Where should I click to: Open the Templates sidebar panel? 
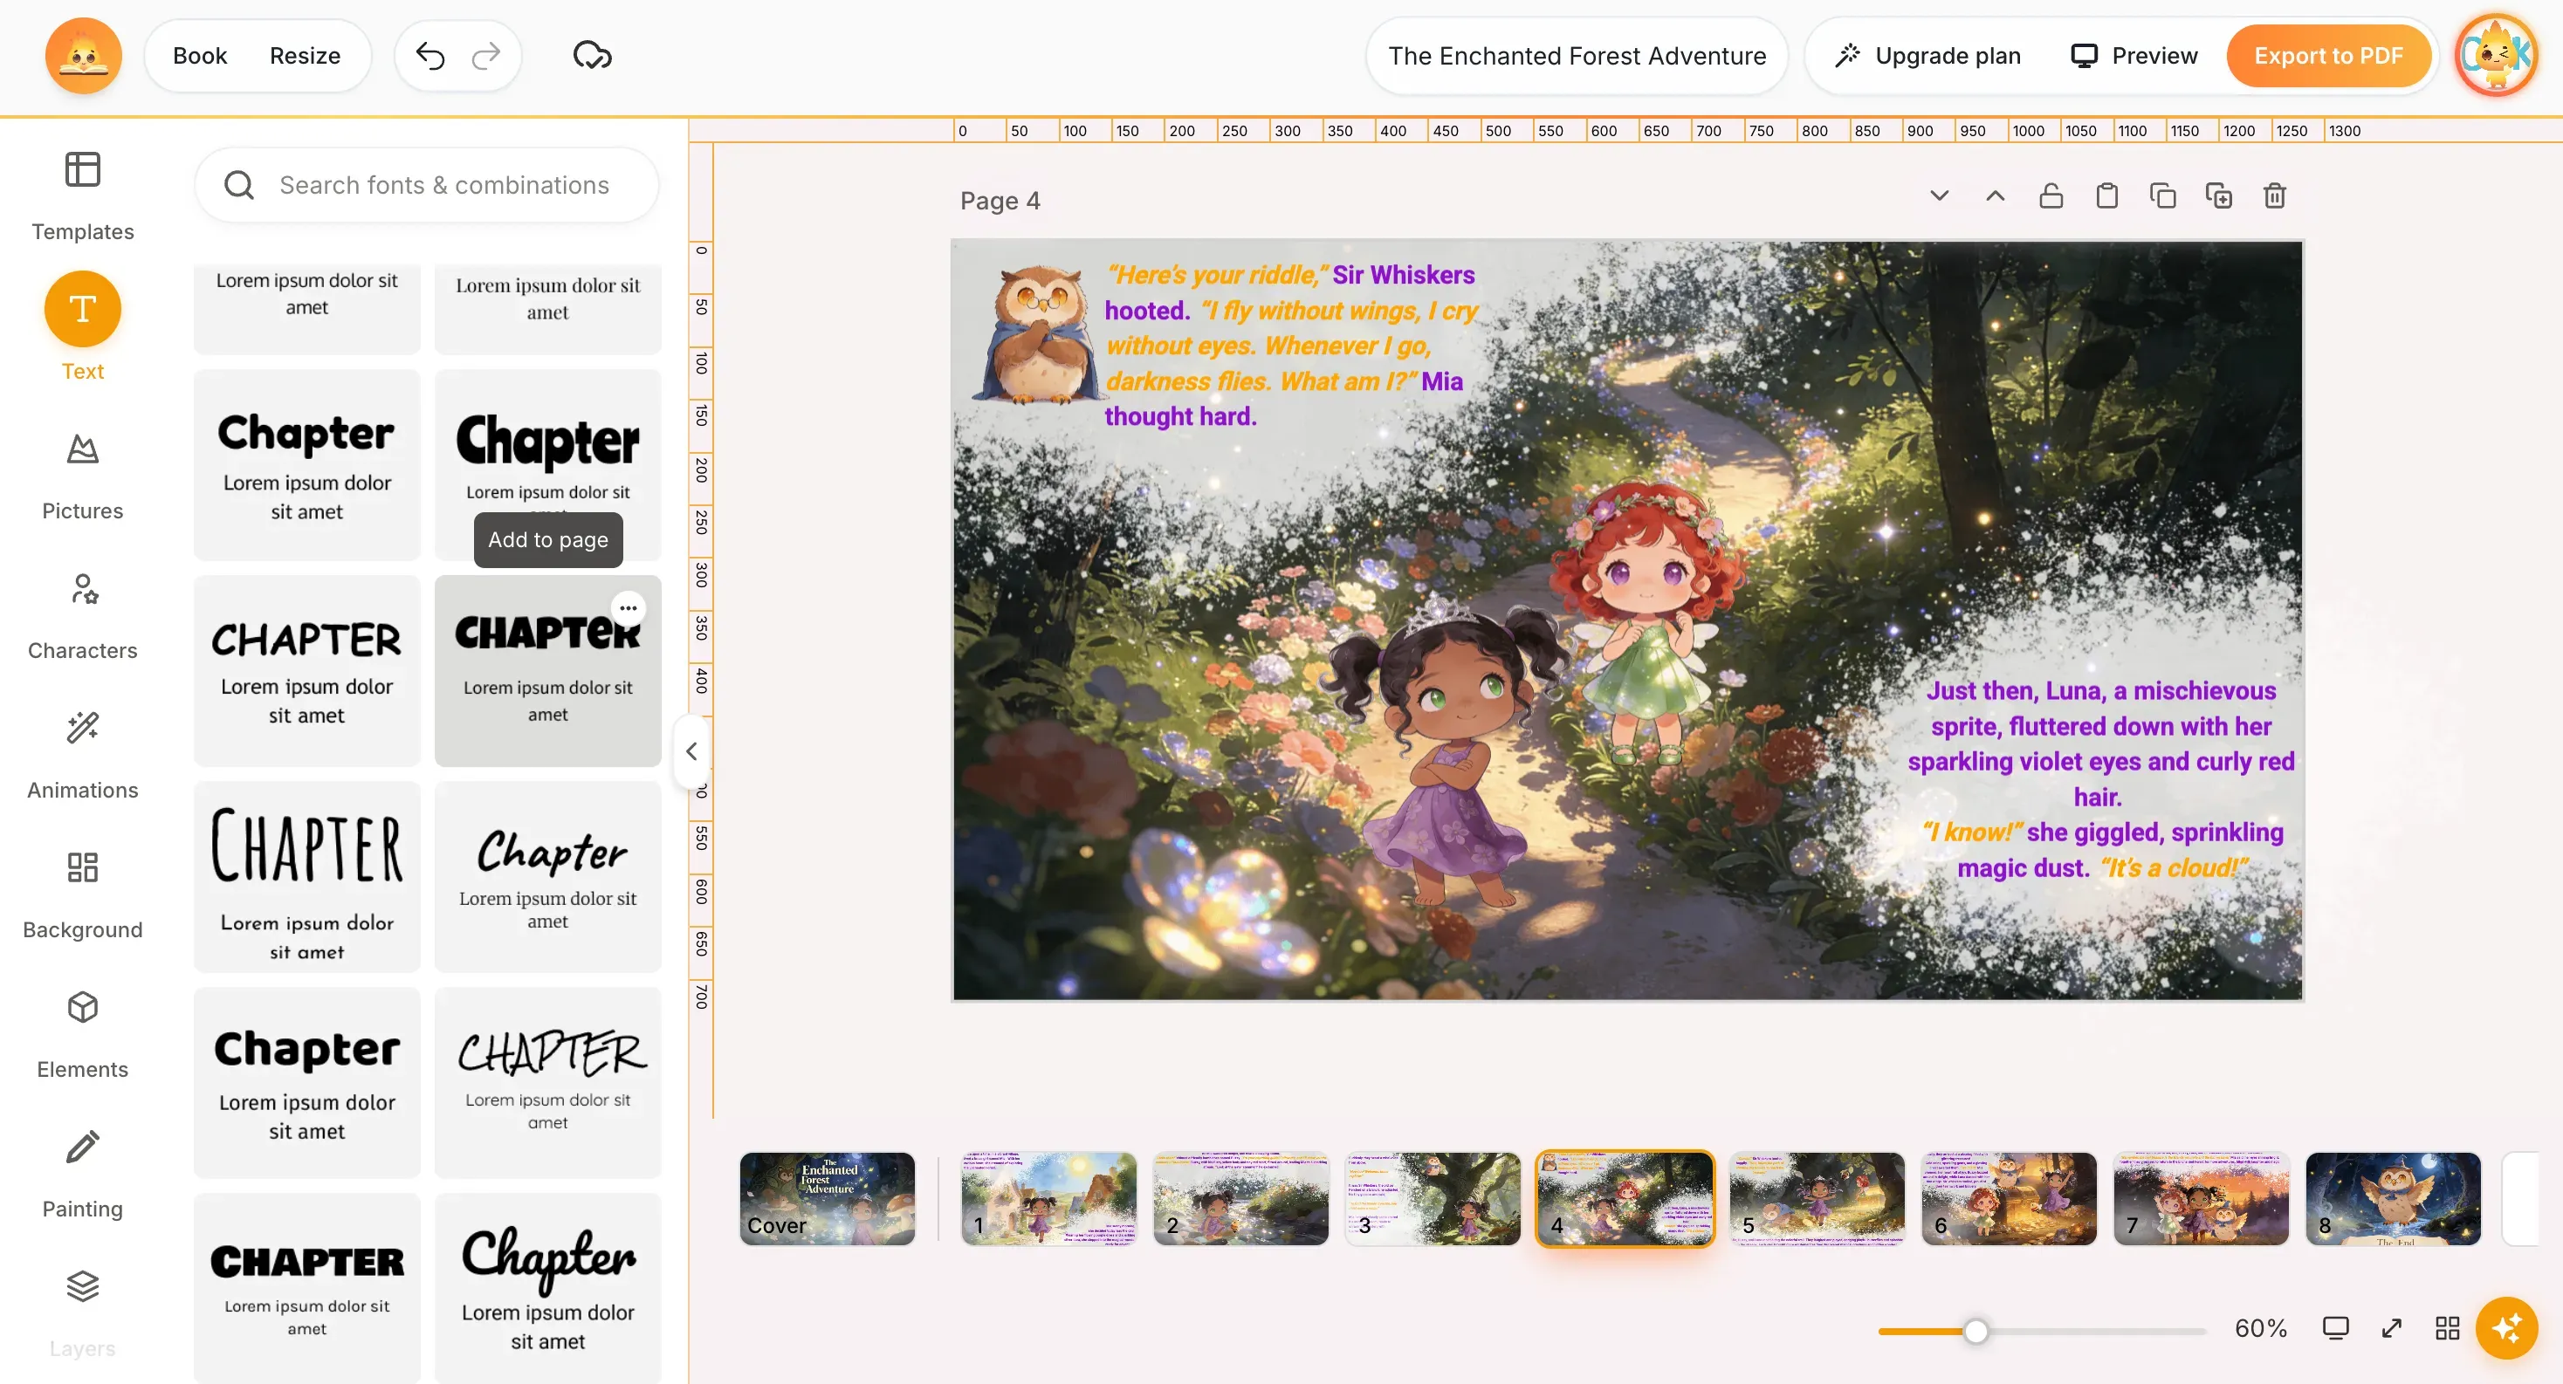[x=83, y=195]
